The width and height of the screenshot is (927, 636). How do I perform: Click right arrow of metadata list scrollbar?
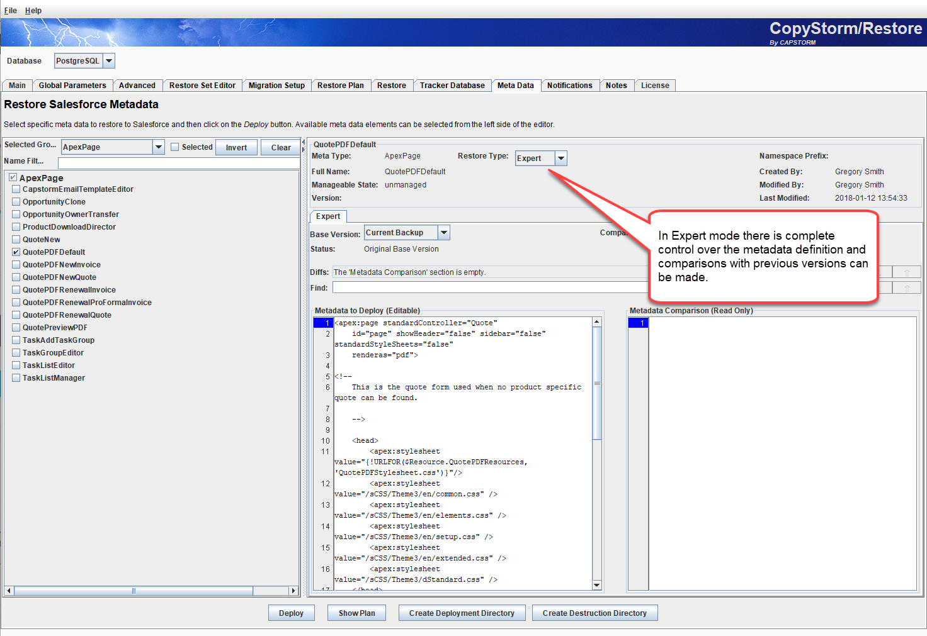point(293,591)
